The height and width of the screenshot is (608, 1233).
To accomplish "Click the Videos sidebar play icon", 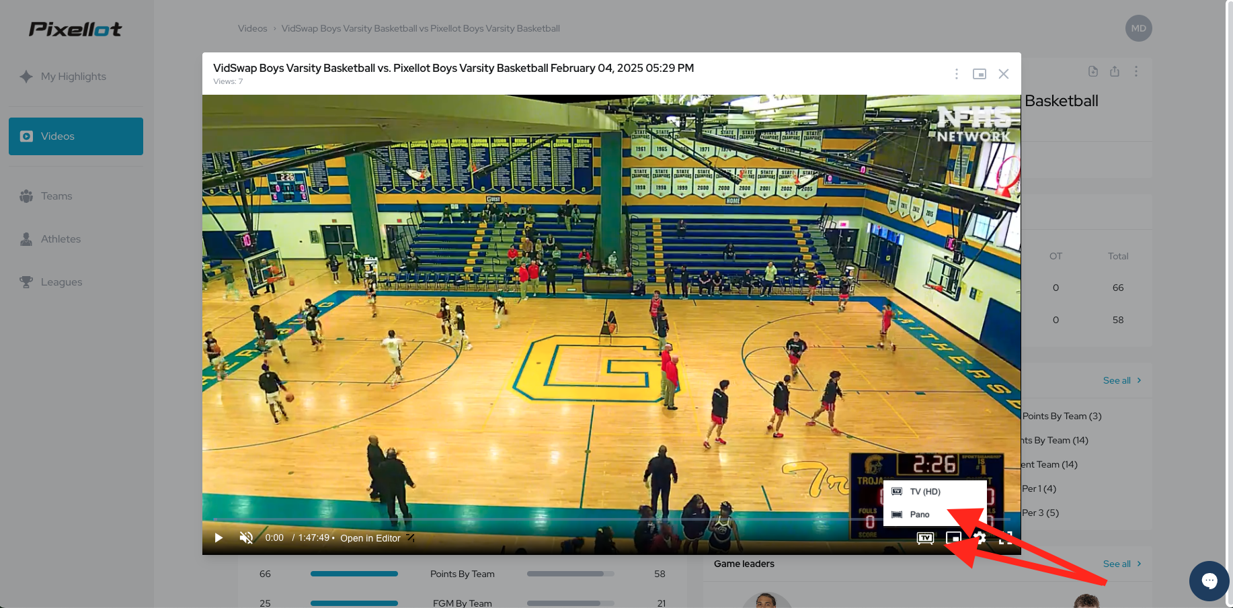I will point(26,136).
